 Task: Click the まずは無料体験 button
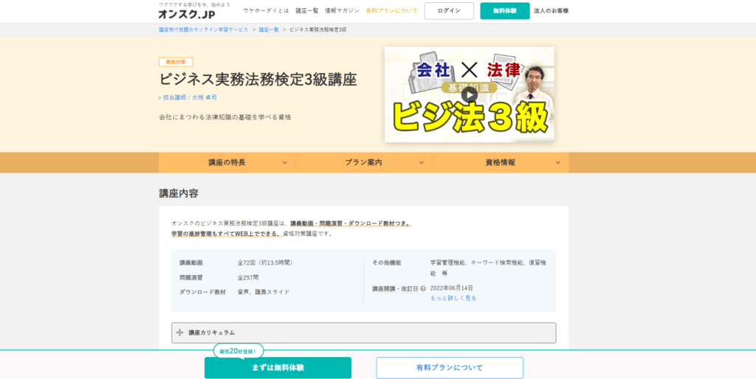click(x=278, y=368)
